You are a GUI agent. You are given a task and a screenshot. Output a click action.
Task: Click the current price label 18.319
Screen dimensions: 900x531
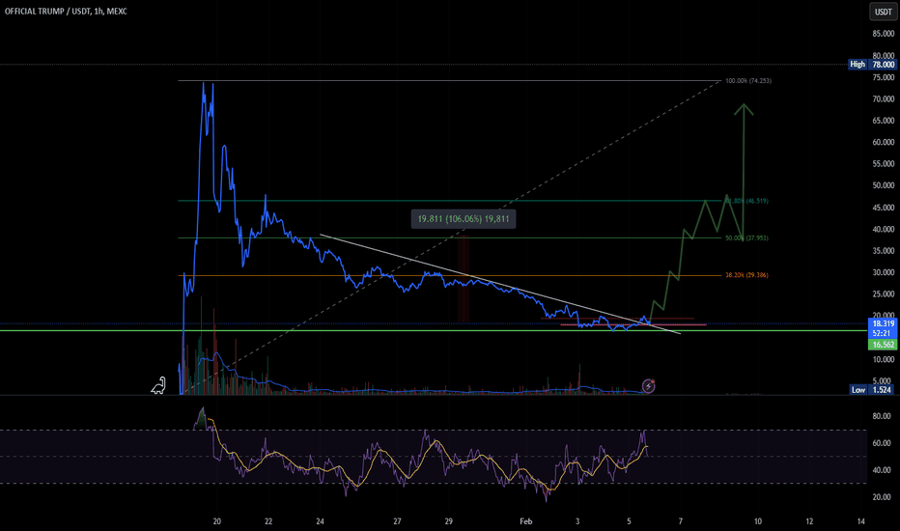click(884, 323)
